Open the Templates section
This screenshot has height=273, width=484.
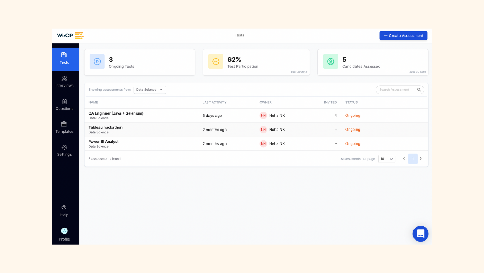click(65, 127)
